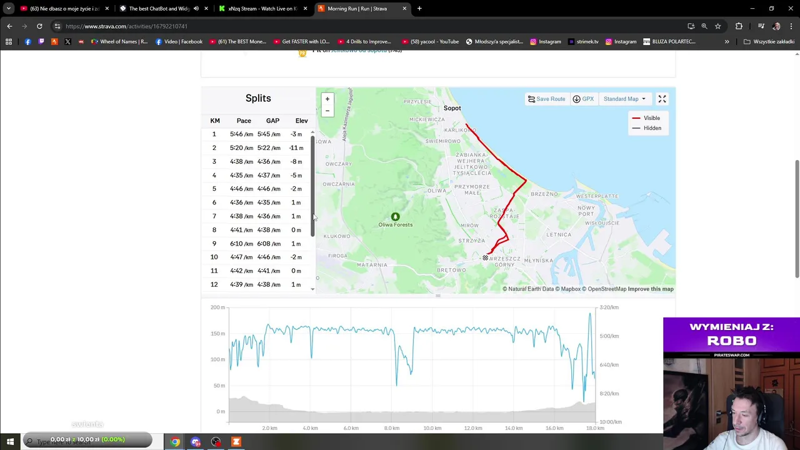Screen dimensions: 800x450
Task: Switch to the YouTube Nie dbasz tab
Action: click(65, 9)
